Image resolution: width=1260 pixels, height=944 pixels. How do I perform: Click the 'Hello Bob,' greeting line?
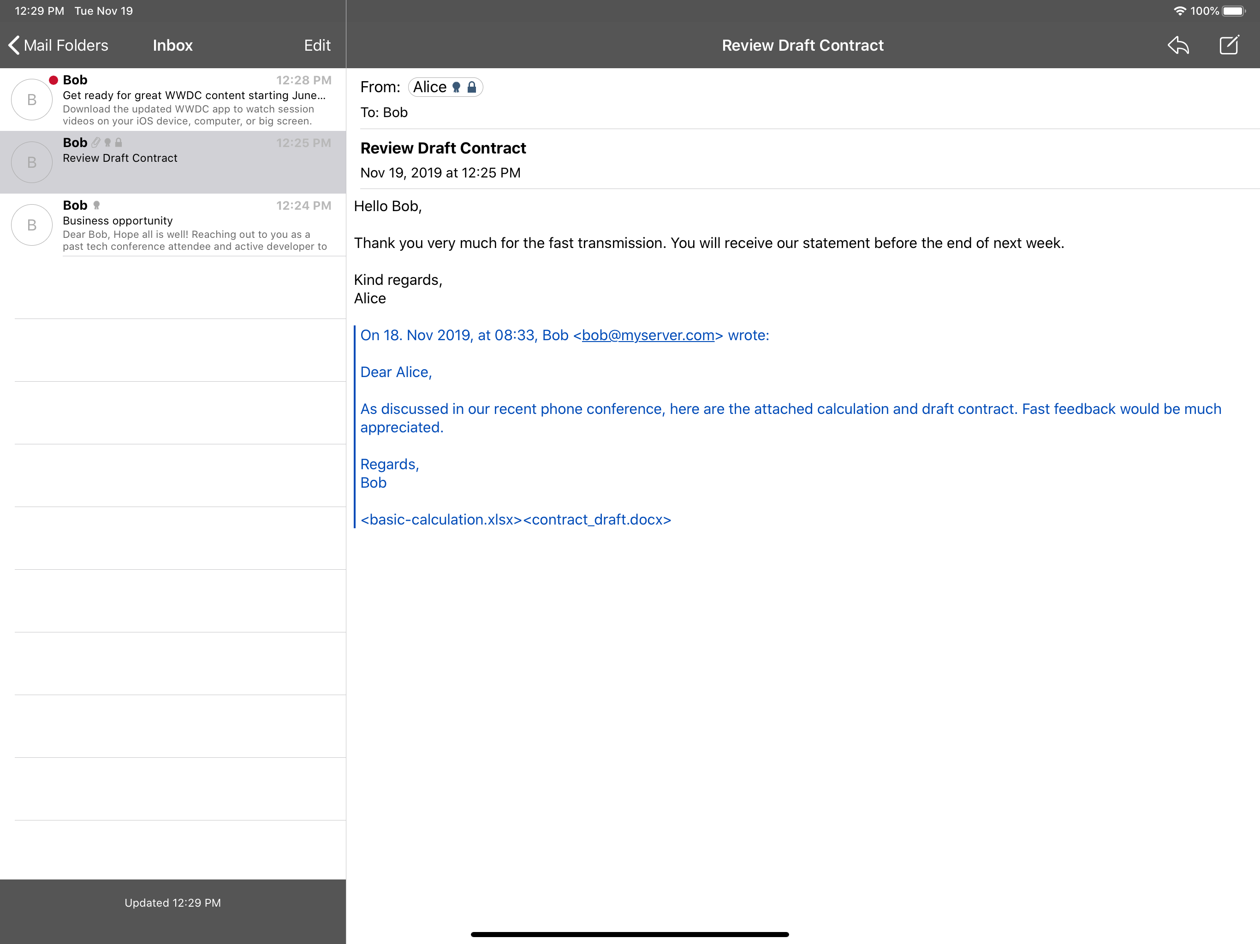388,206
